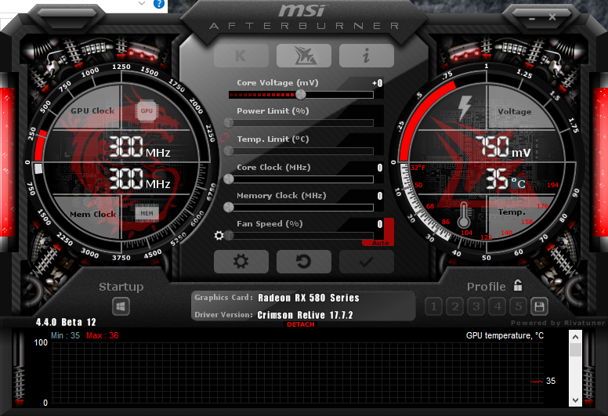Apply settings with the checkmark button
The height and width of the screenshot is (416, 608).
[367, 262]
